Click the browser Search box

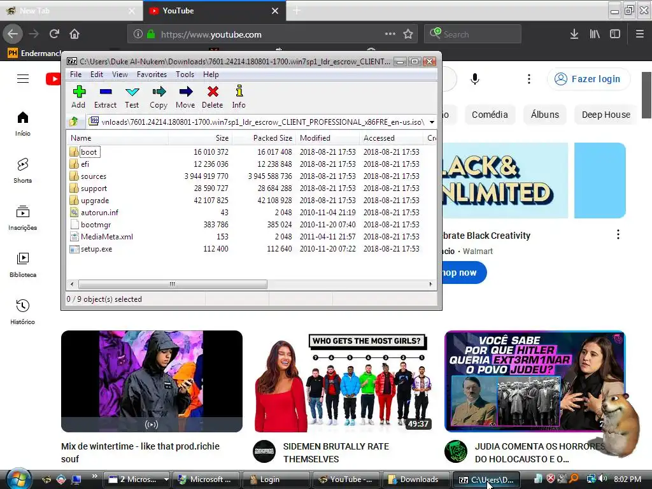(472, 34)
